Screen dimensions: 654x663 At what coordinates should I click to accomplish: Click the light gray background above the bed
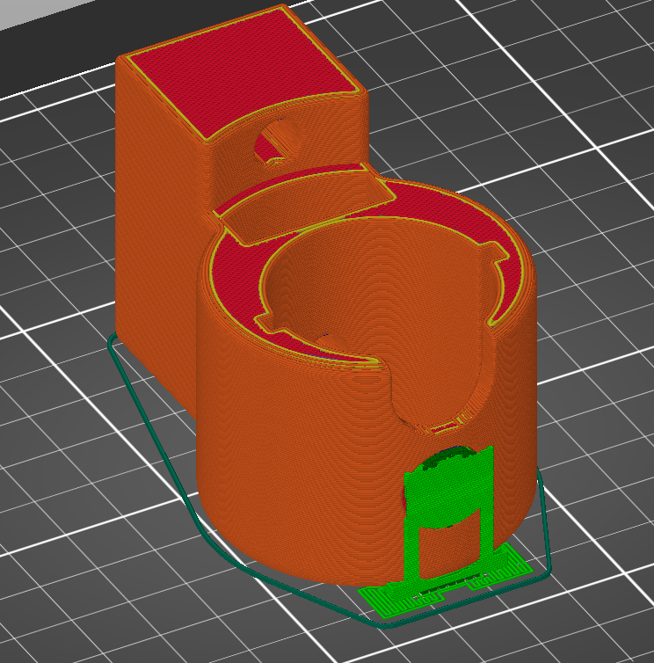coord(53,35)
